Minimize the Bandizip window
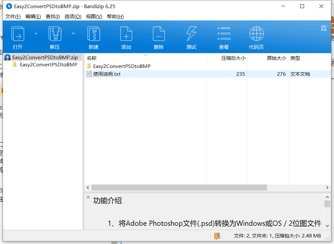The image size is (334, 244). (283, 6)
